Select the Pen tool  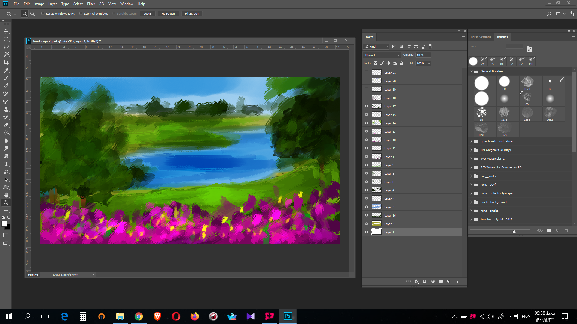point(6,172)
